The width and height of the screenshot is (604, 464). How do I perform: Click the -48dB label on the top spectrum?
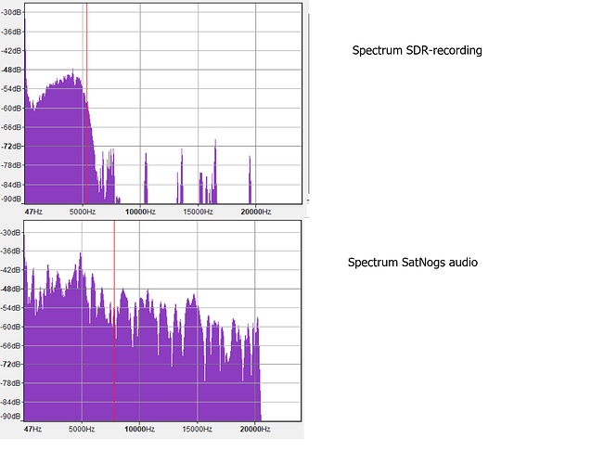[11, 70]
